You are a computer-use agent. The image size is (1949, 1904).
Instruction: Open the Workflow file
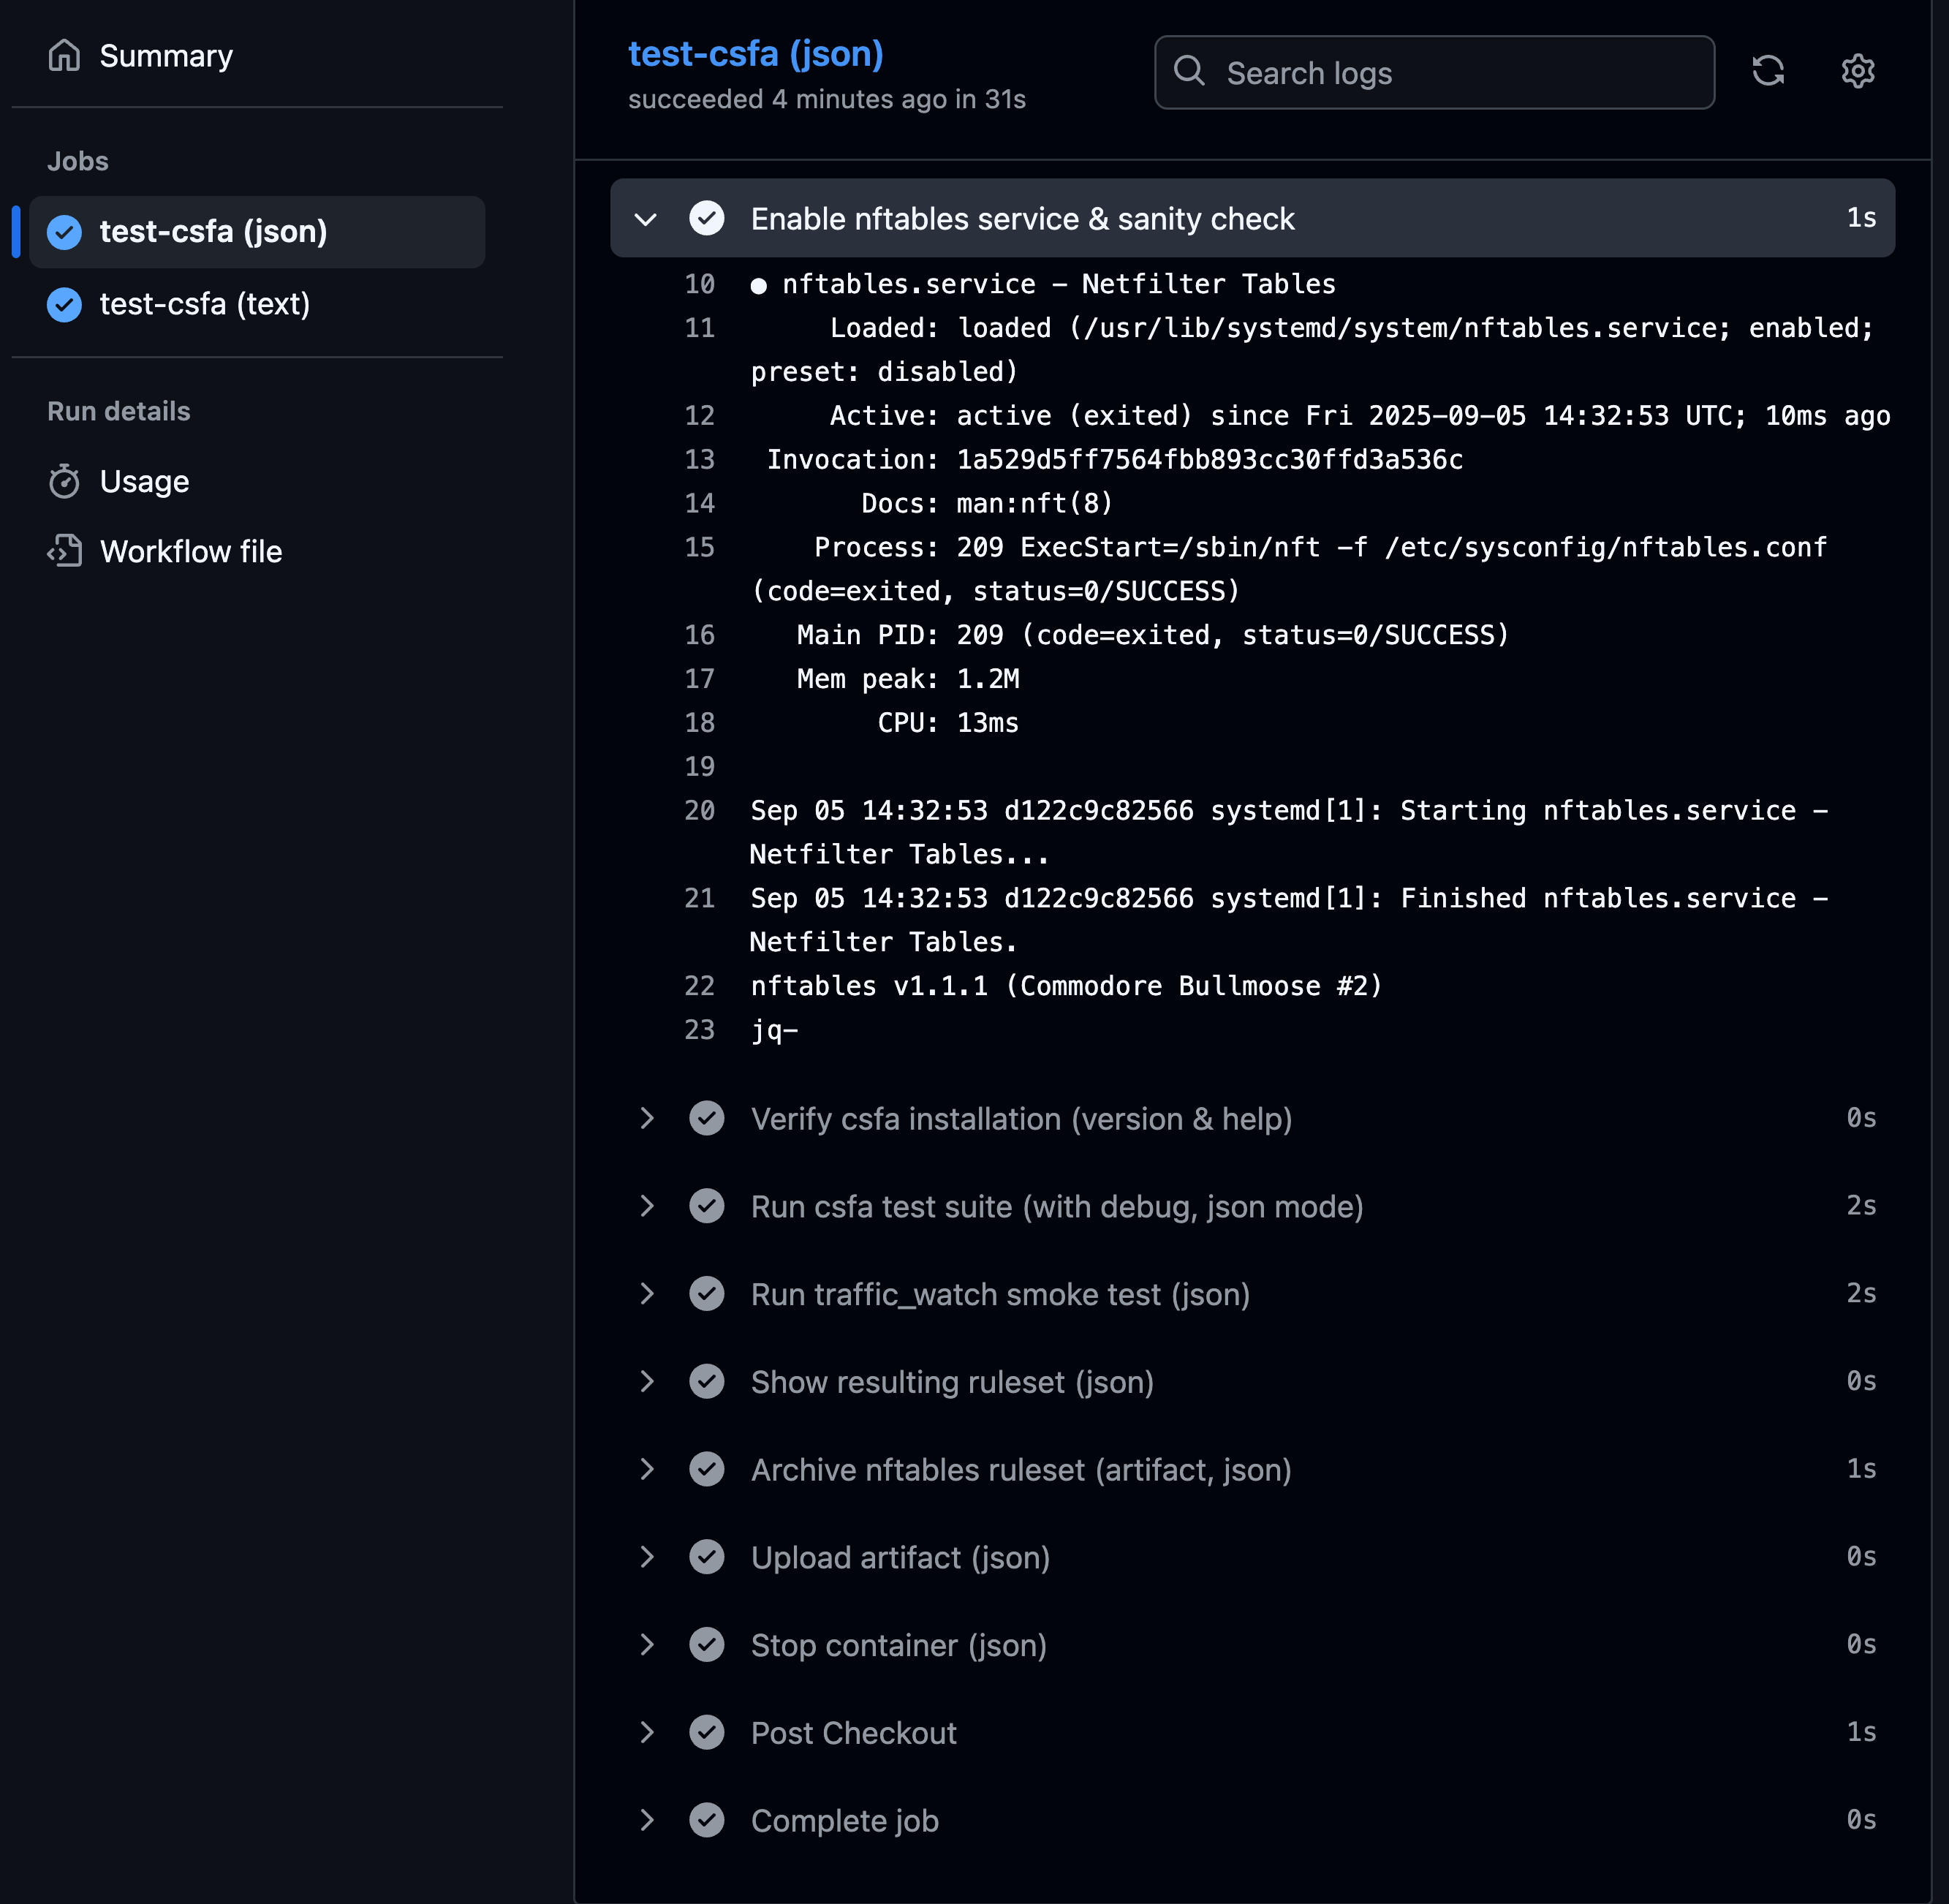[x=190, y=552]
